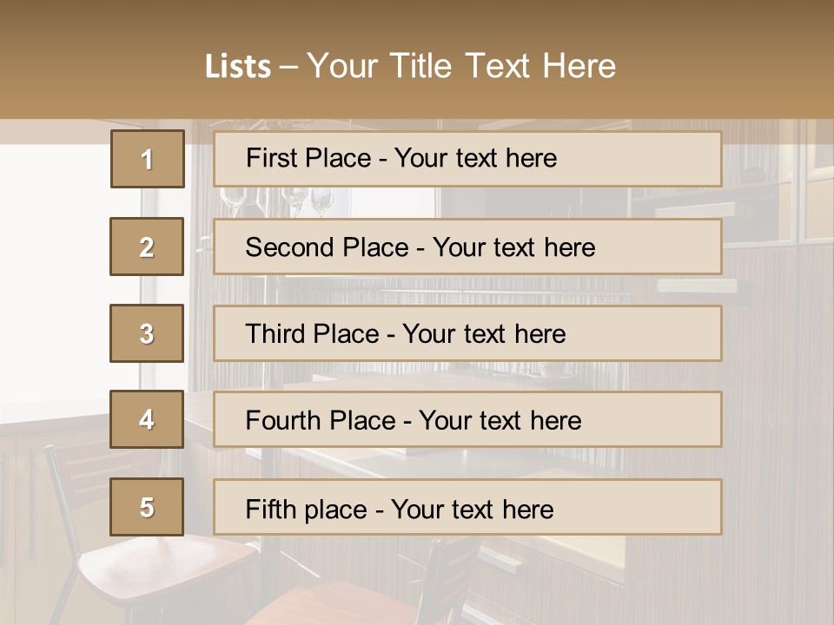Click the number 3 box

[x=147, y=333]
